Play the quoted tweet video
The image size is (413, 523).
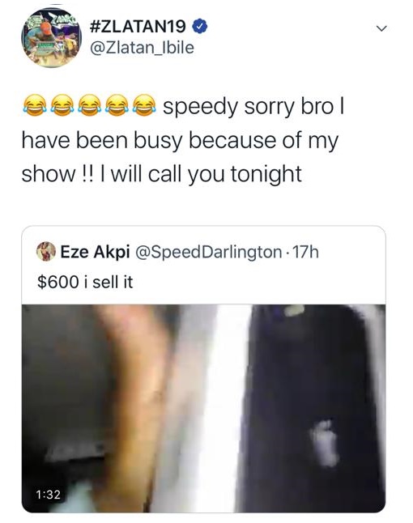[x=203, y=408]
